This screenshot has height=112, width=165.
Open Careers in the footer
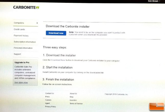pyautogui.click(x=48, y=100)
